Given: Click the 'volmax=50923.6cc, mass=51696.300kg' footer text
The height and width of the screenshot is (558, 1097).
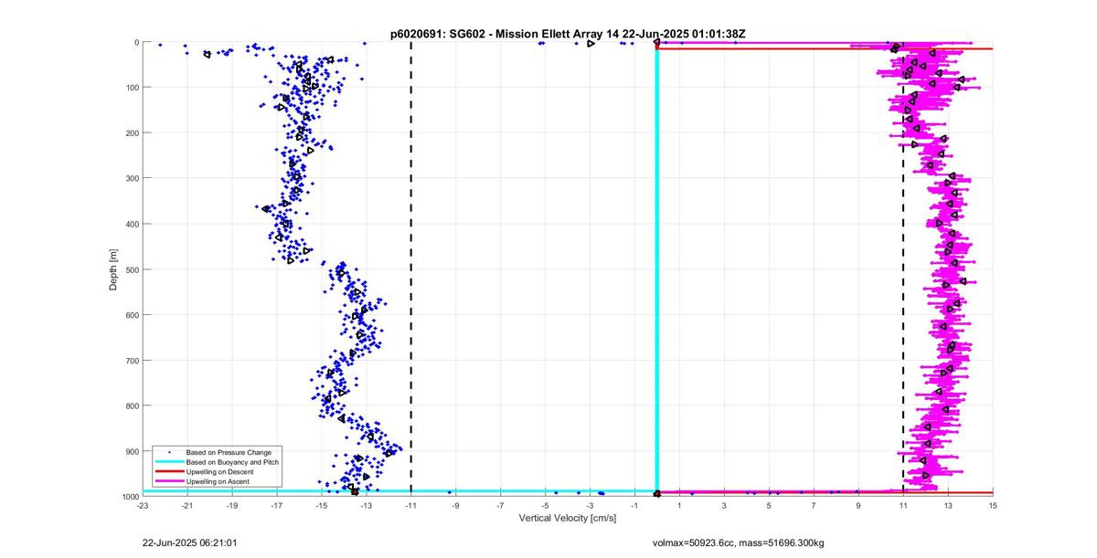Looking at the screenshot, I should pos(738,542).
